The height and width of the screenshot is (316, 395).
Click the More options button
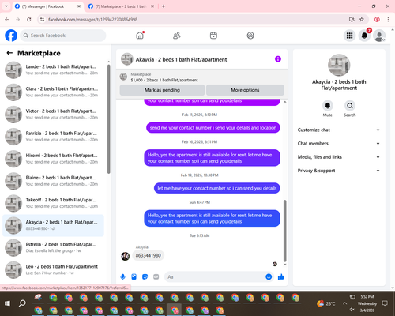point(245,90)
